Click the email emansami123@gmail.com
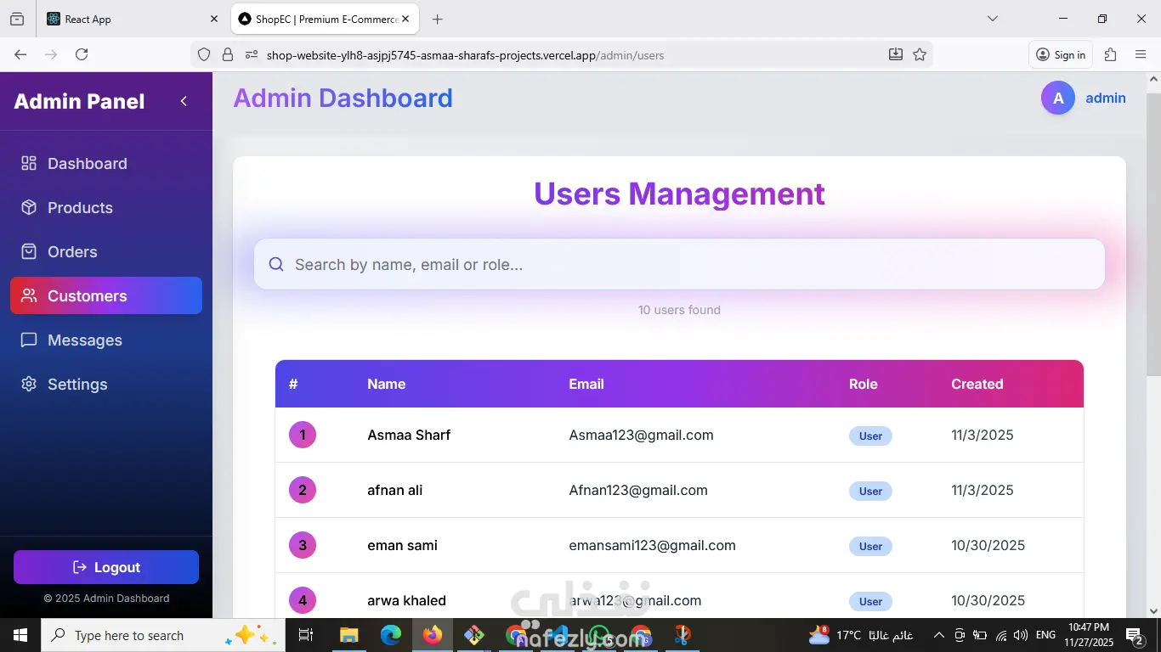The image size is (1161, 652). point(653,546)
